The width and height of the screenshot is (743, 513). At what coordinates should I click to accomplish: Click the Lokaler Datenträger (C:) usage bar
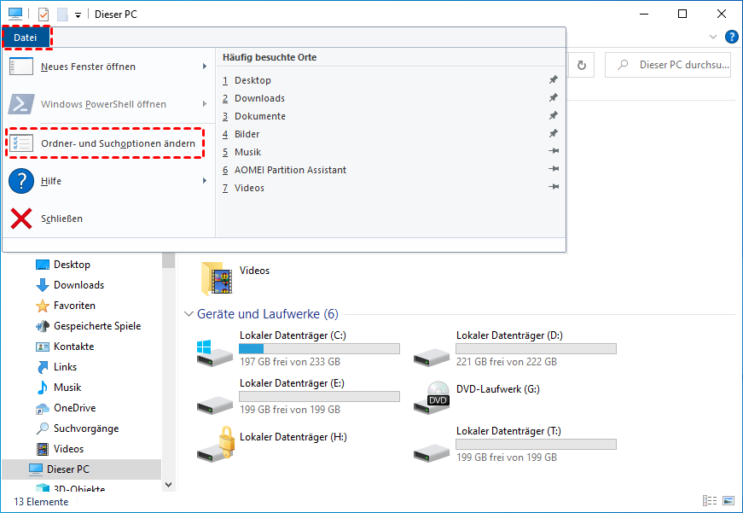319,348
